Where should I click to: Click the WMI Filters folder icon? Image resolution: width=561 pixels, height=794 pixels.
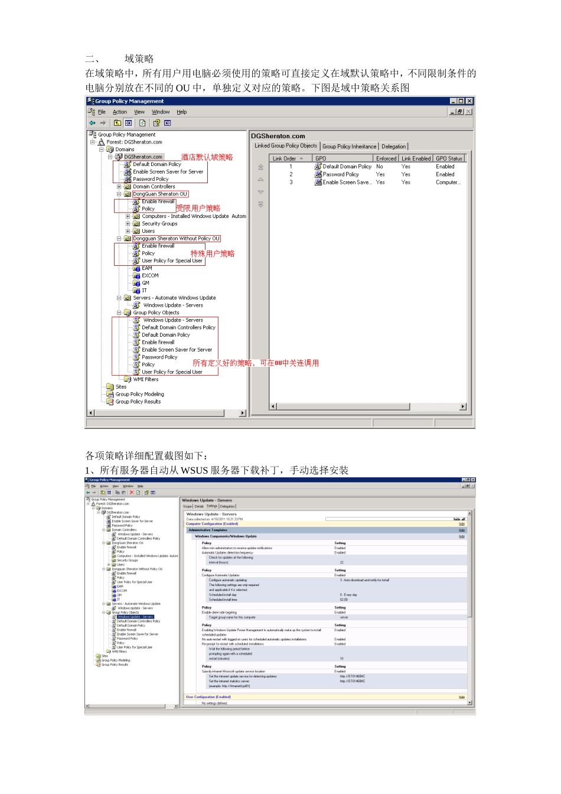tap(128, 379)
